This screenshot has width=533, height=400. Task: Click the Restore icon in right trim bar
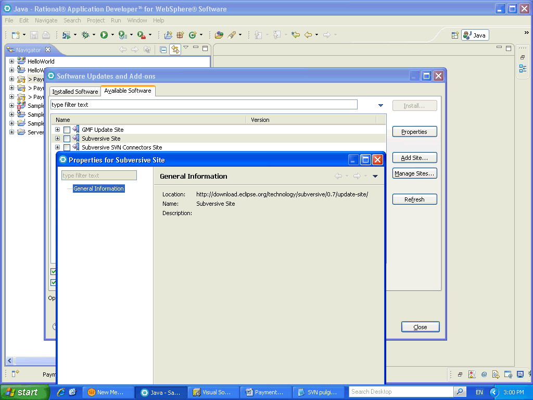tap(523, 57)
